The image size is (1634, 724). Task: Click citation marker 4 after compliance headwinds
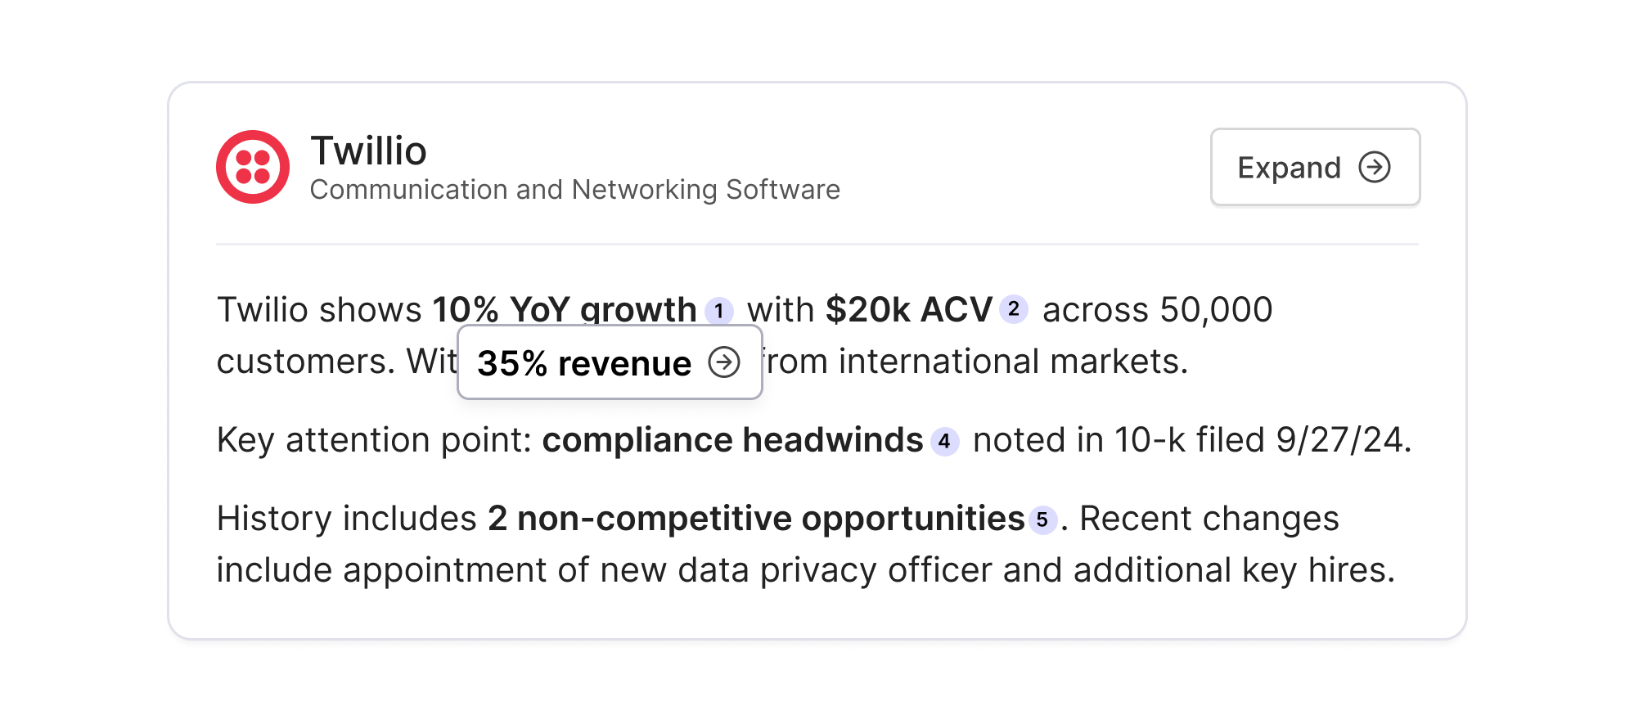tap(944, 441)
